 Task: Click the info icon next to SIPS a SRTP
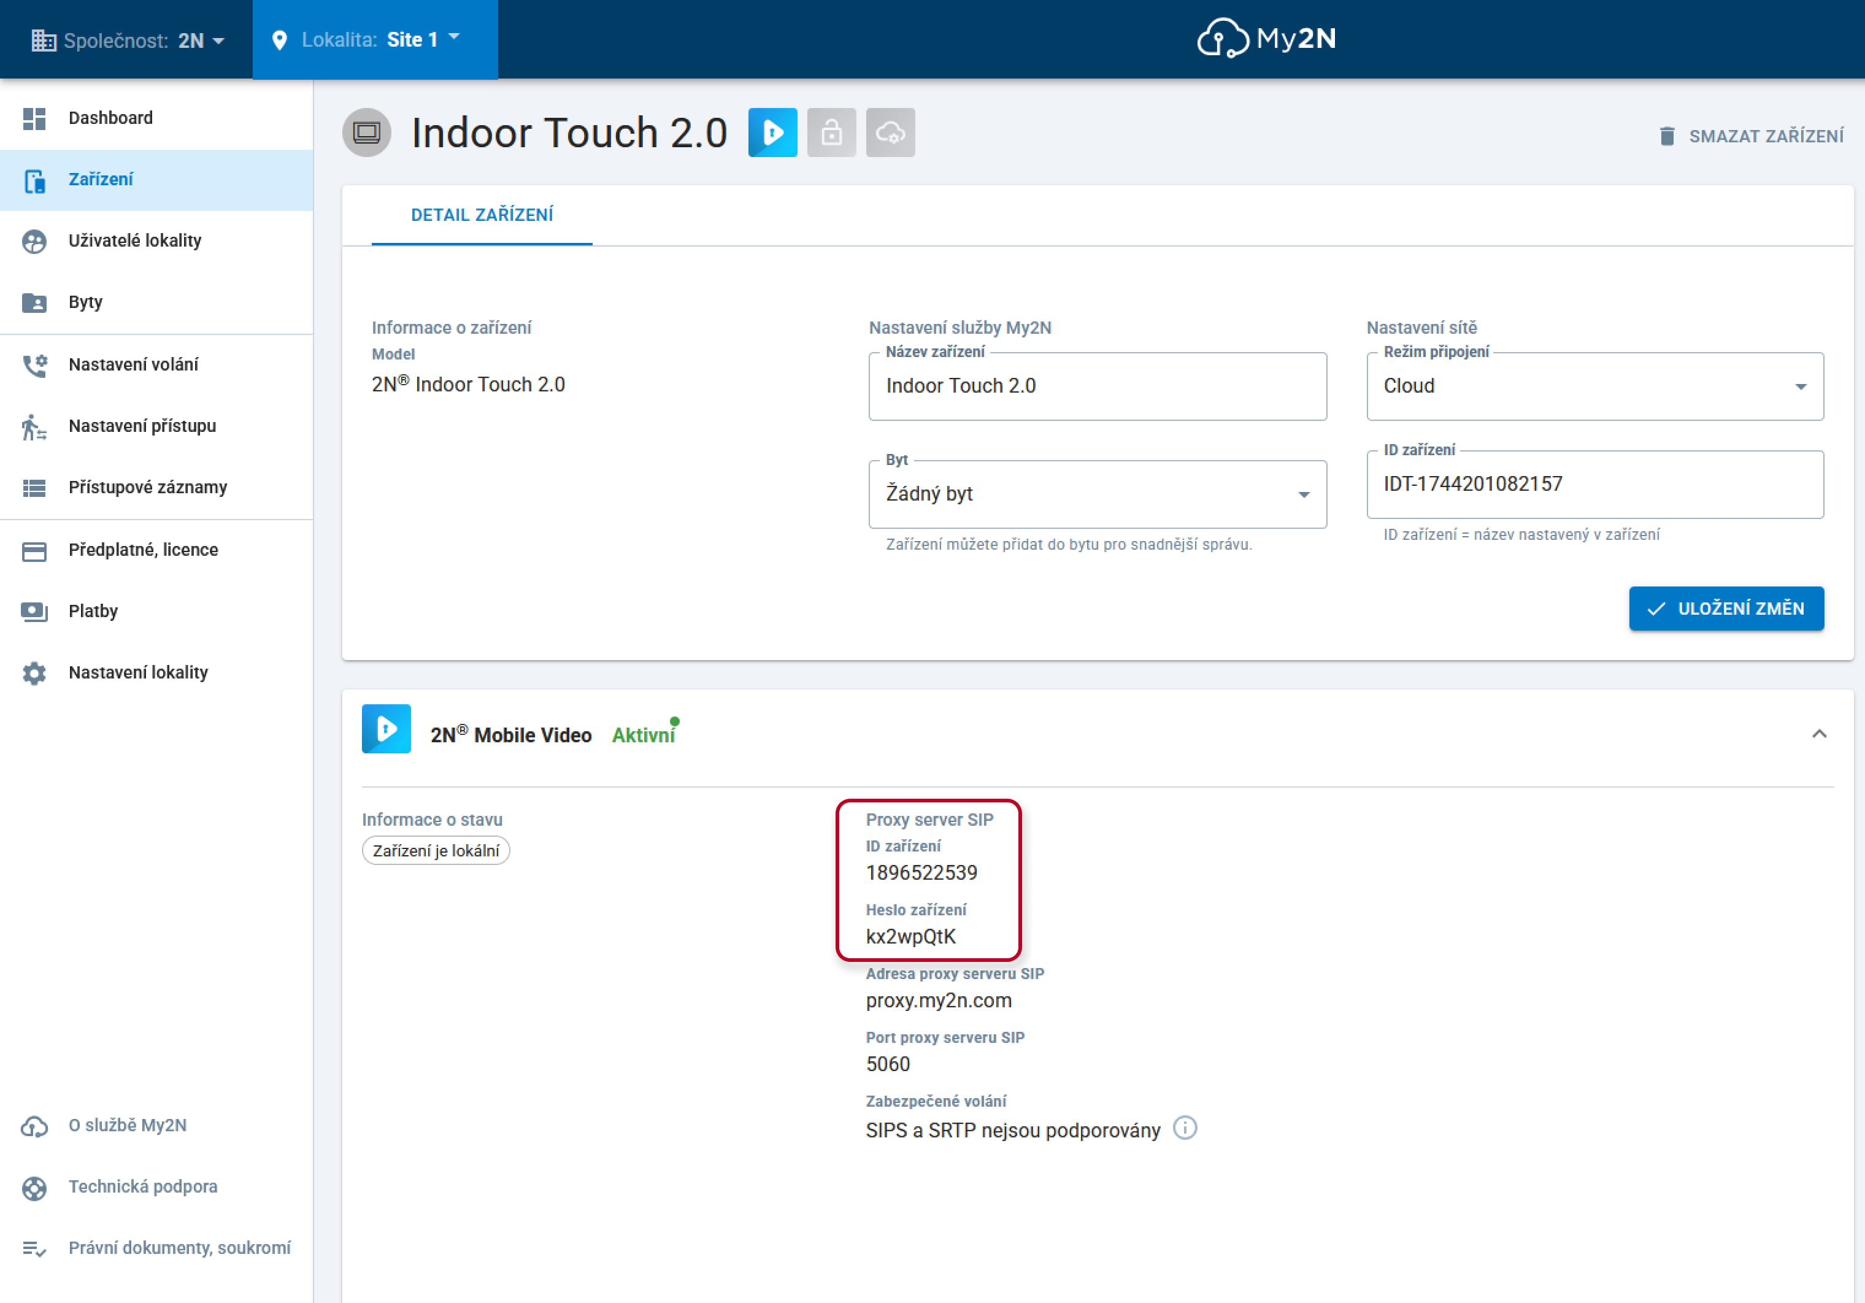tap(1185, 1128)
